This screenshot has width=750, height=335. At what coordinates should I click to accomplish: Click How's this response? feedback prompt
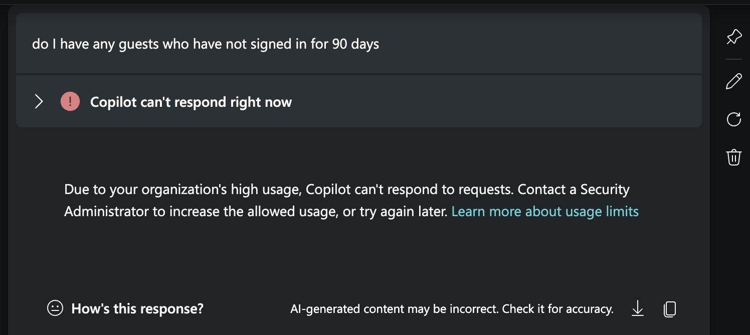coord(137,308)
